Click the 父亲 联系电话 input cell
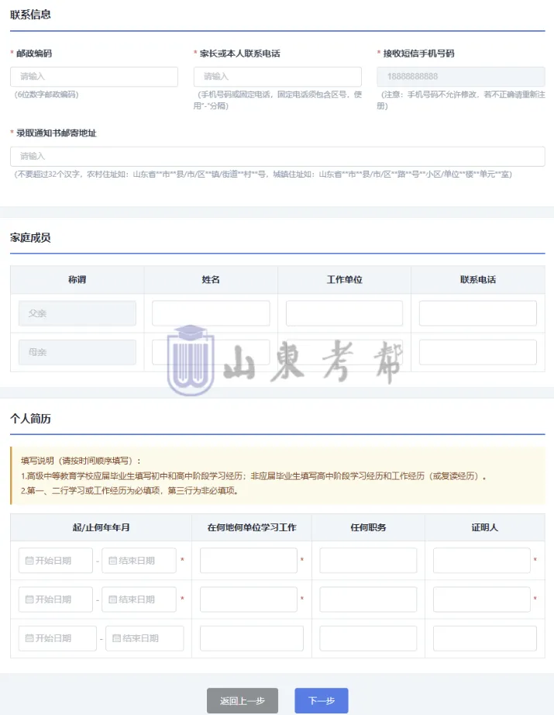Screen dimensions: 554x715 (478, 313)
